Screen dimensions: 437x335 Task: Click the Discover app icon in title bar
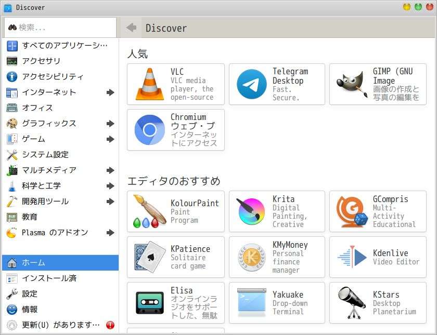tap(8, 8)
